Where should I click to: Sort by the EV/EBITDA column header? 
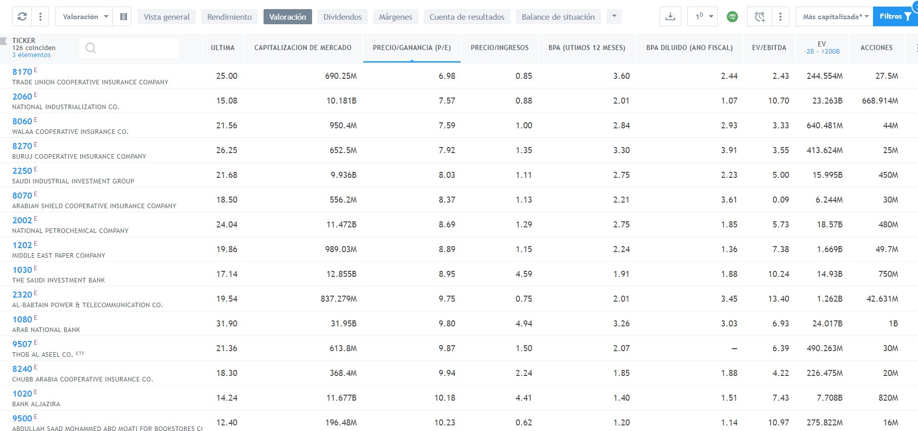point(769,47)
